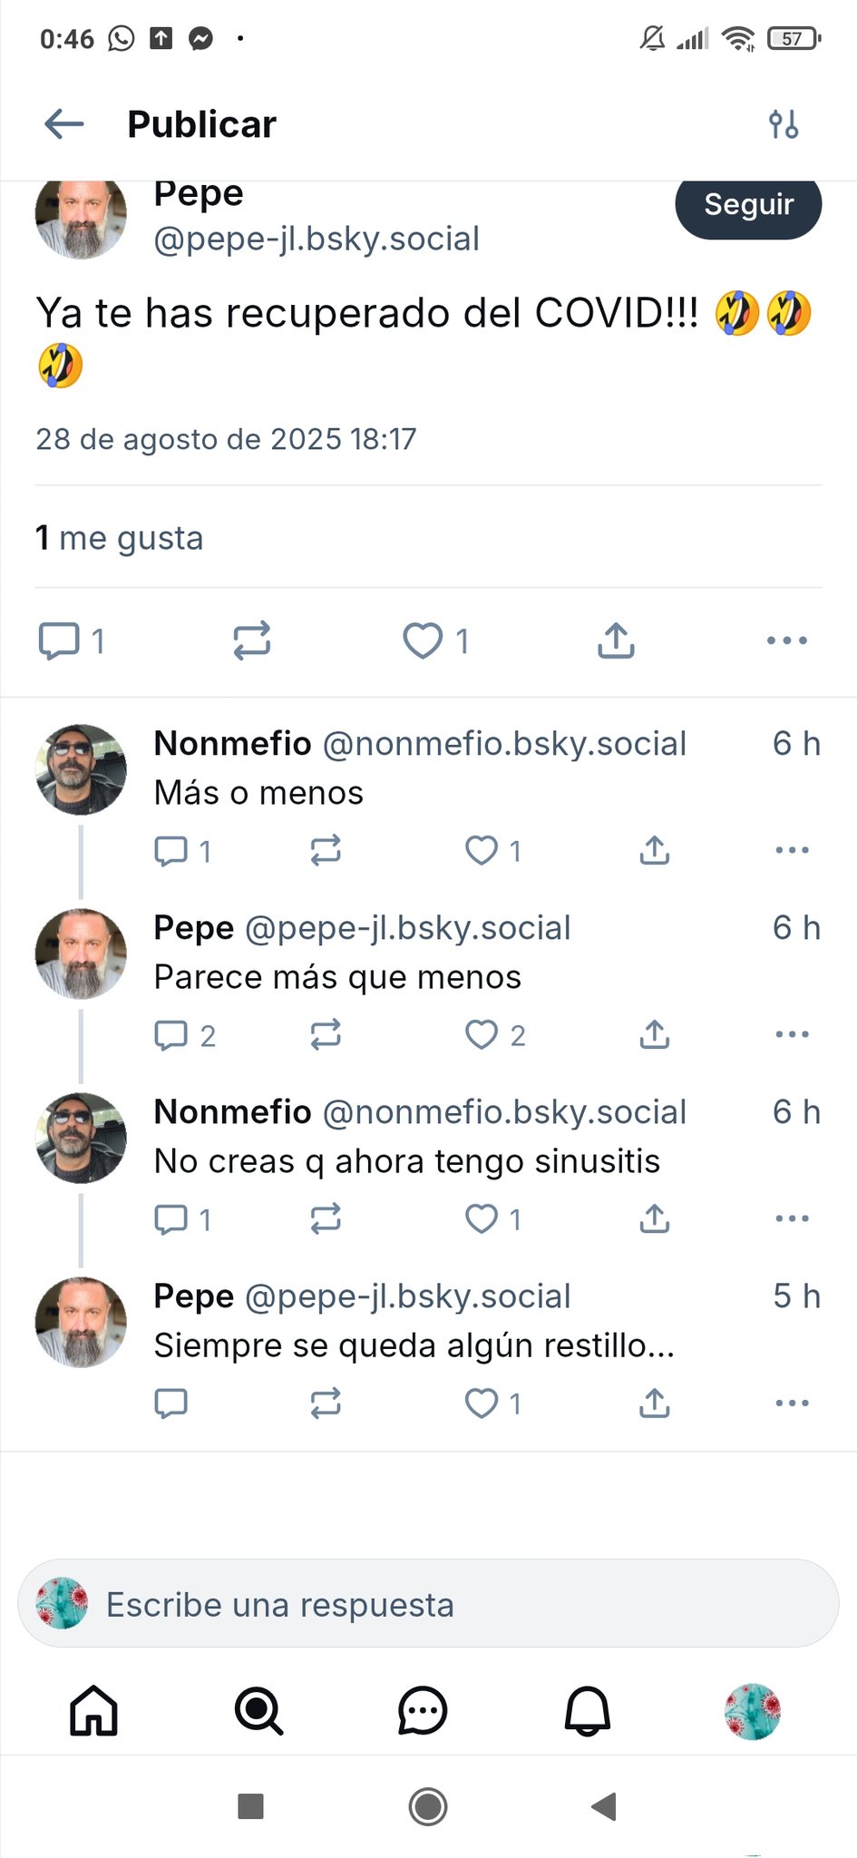
Task: Open more options for main post
Action: [786, 641]
